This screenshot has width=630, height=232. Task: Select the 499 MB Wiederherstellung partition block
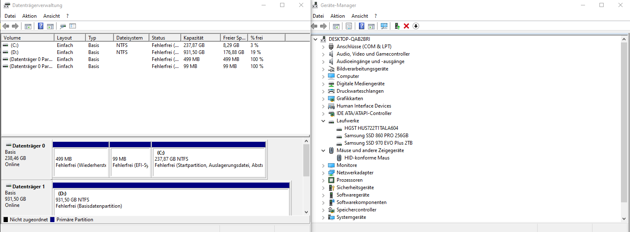(x=80, y=159)
